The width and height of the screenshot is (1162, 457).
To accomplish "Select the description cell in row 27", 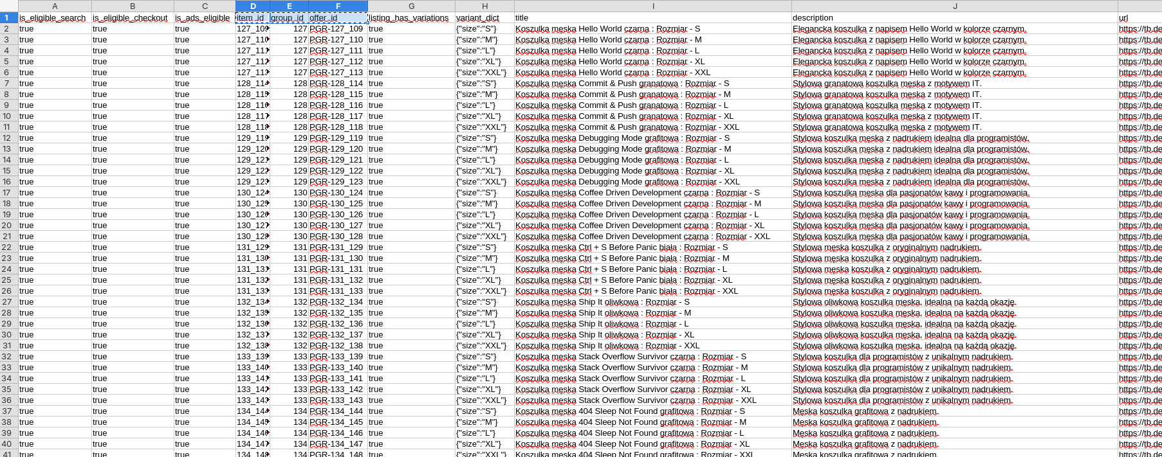I will tap(955, 302).
